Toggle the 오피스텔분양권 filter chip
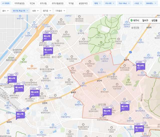The width and height of the screenshot is (160, 137). (57, 3)
